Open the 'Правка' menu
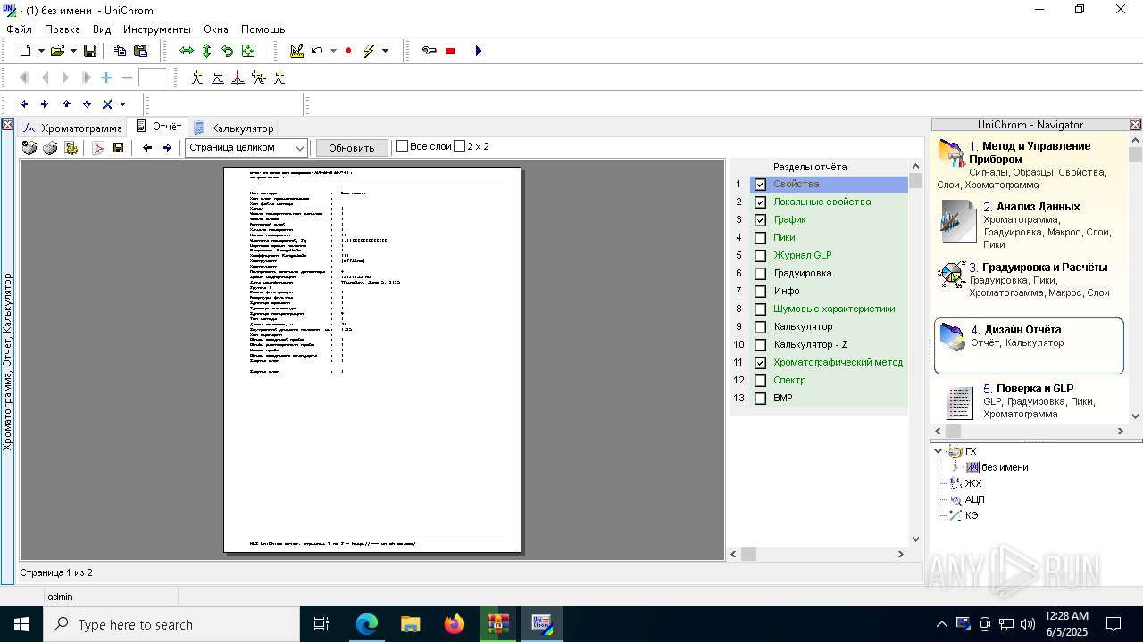The image size is (1143, 642). click(63, 29)
